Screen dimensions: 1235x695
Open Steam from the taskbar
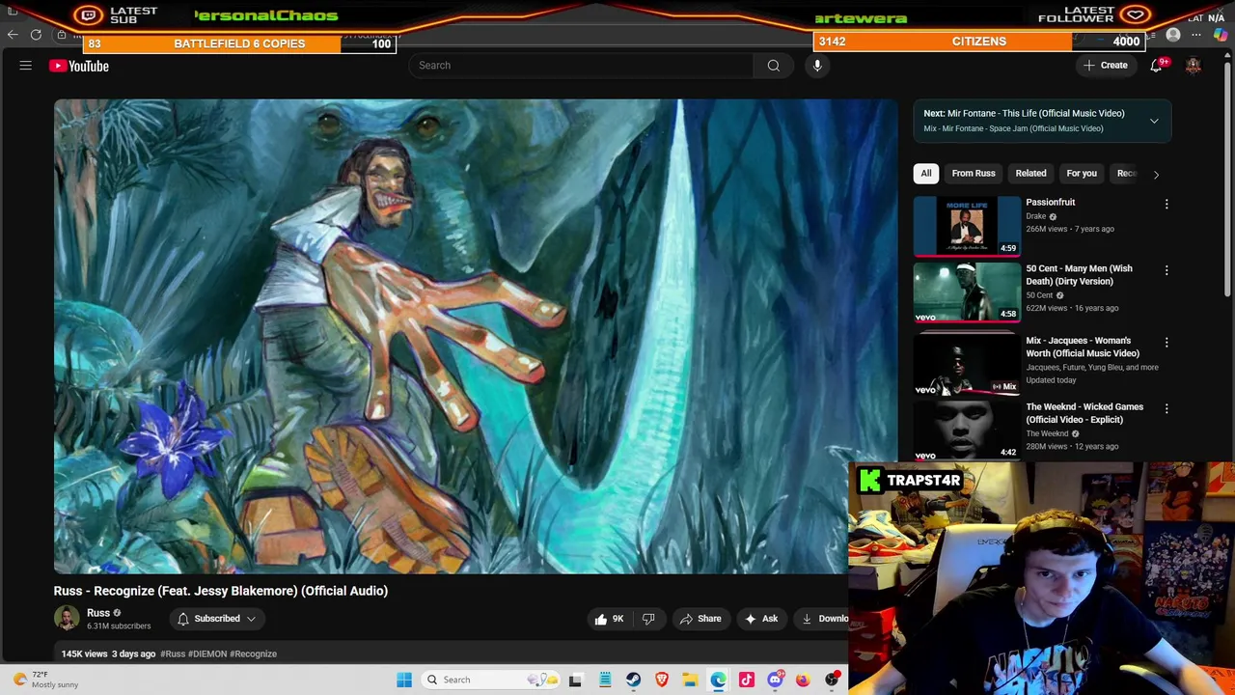point(633,680)
